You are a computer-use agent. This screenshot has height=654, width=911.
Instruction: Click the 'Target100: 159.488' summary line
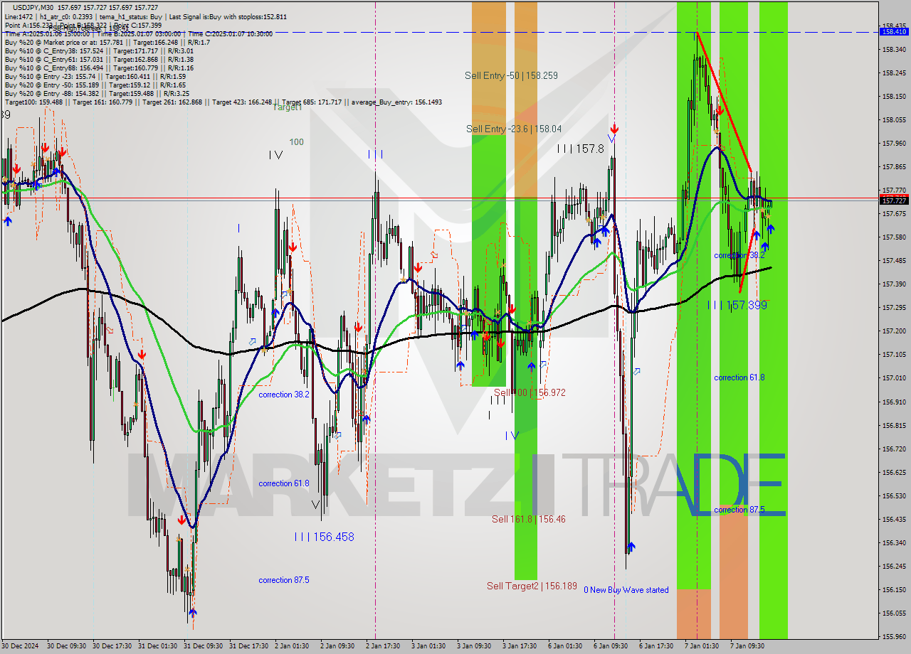point(223,102)
